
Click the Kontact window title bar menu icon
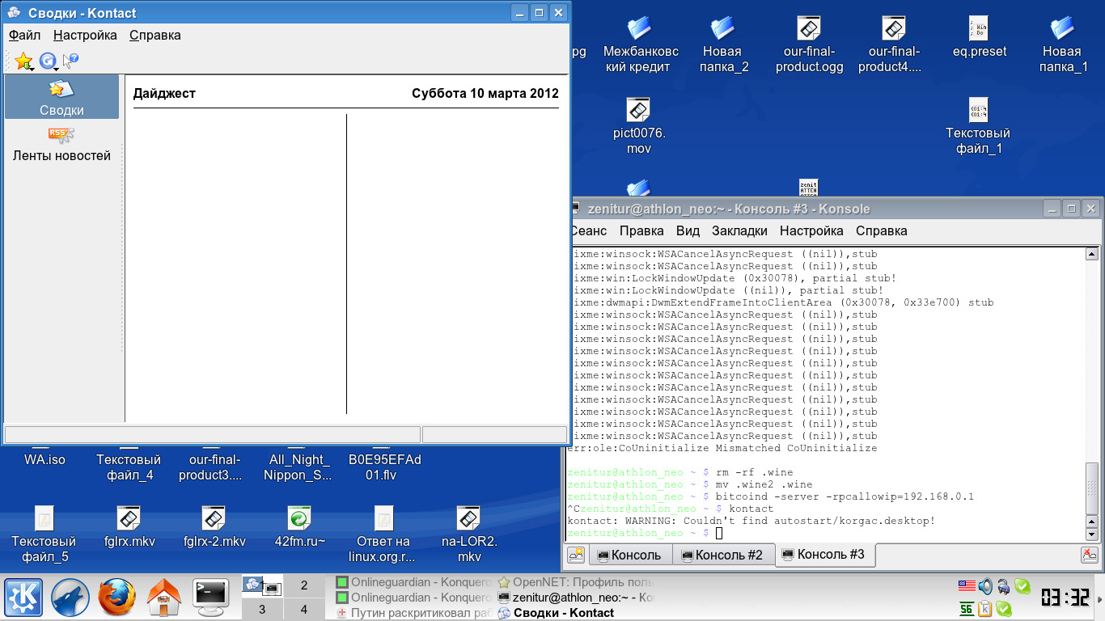[x=14, y=13]
